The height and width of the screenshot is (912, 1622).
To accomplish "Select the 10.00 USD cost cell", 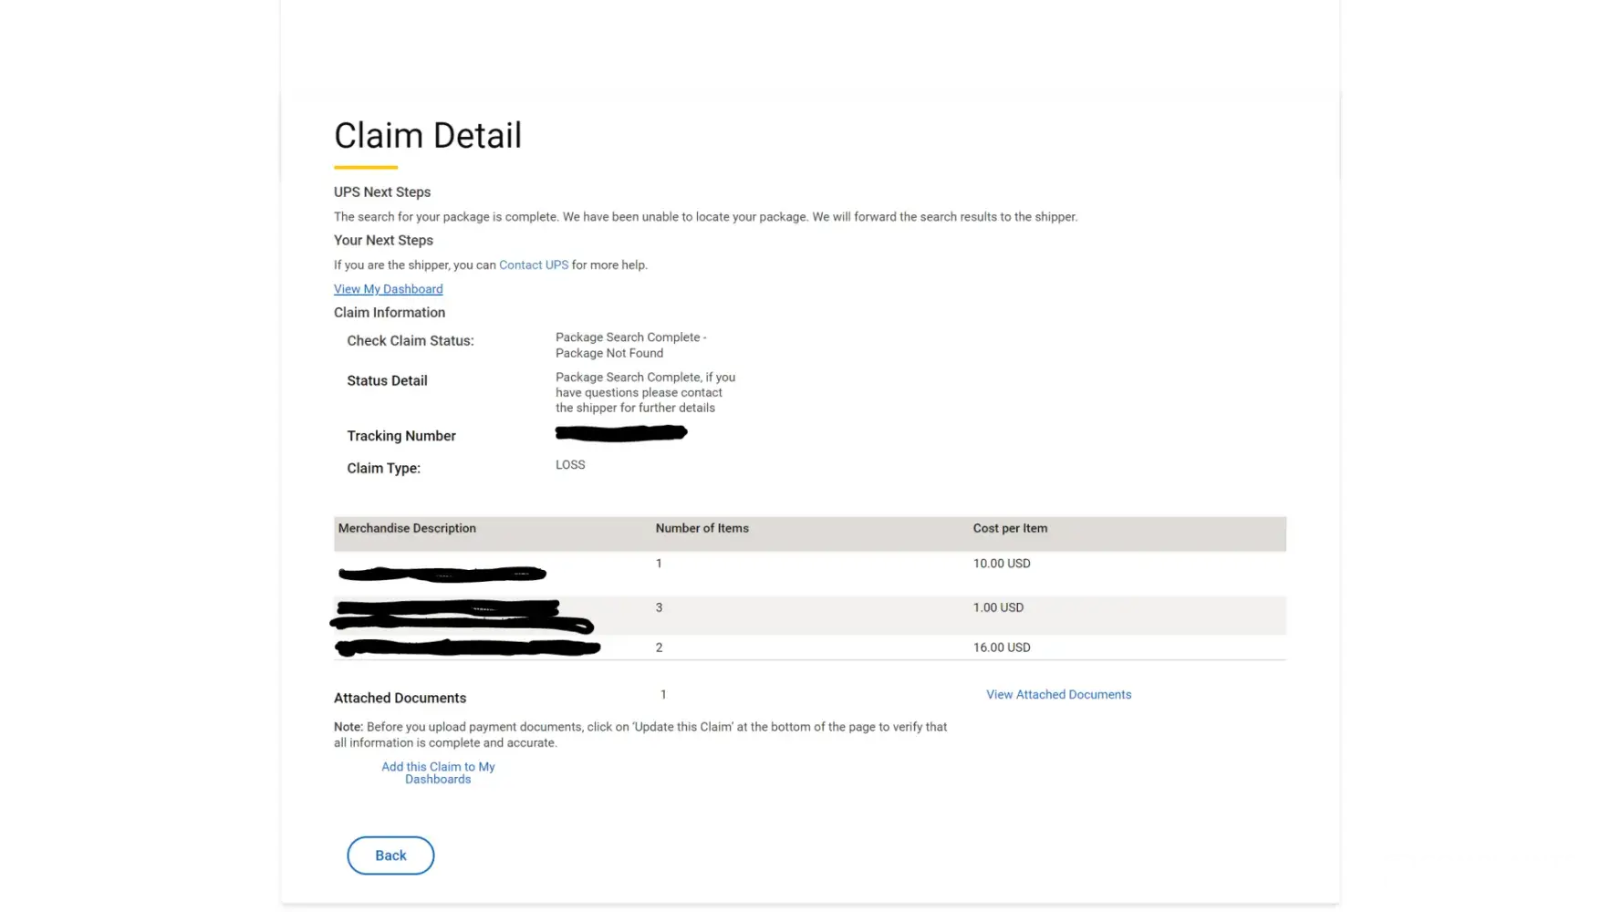I will coord(1002,564).
